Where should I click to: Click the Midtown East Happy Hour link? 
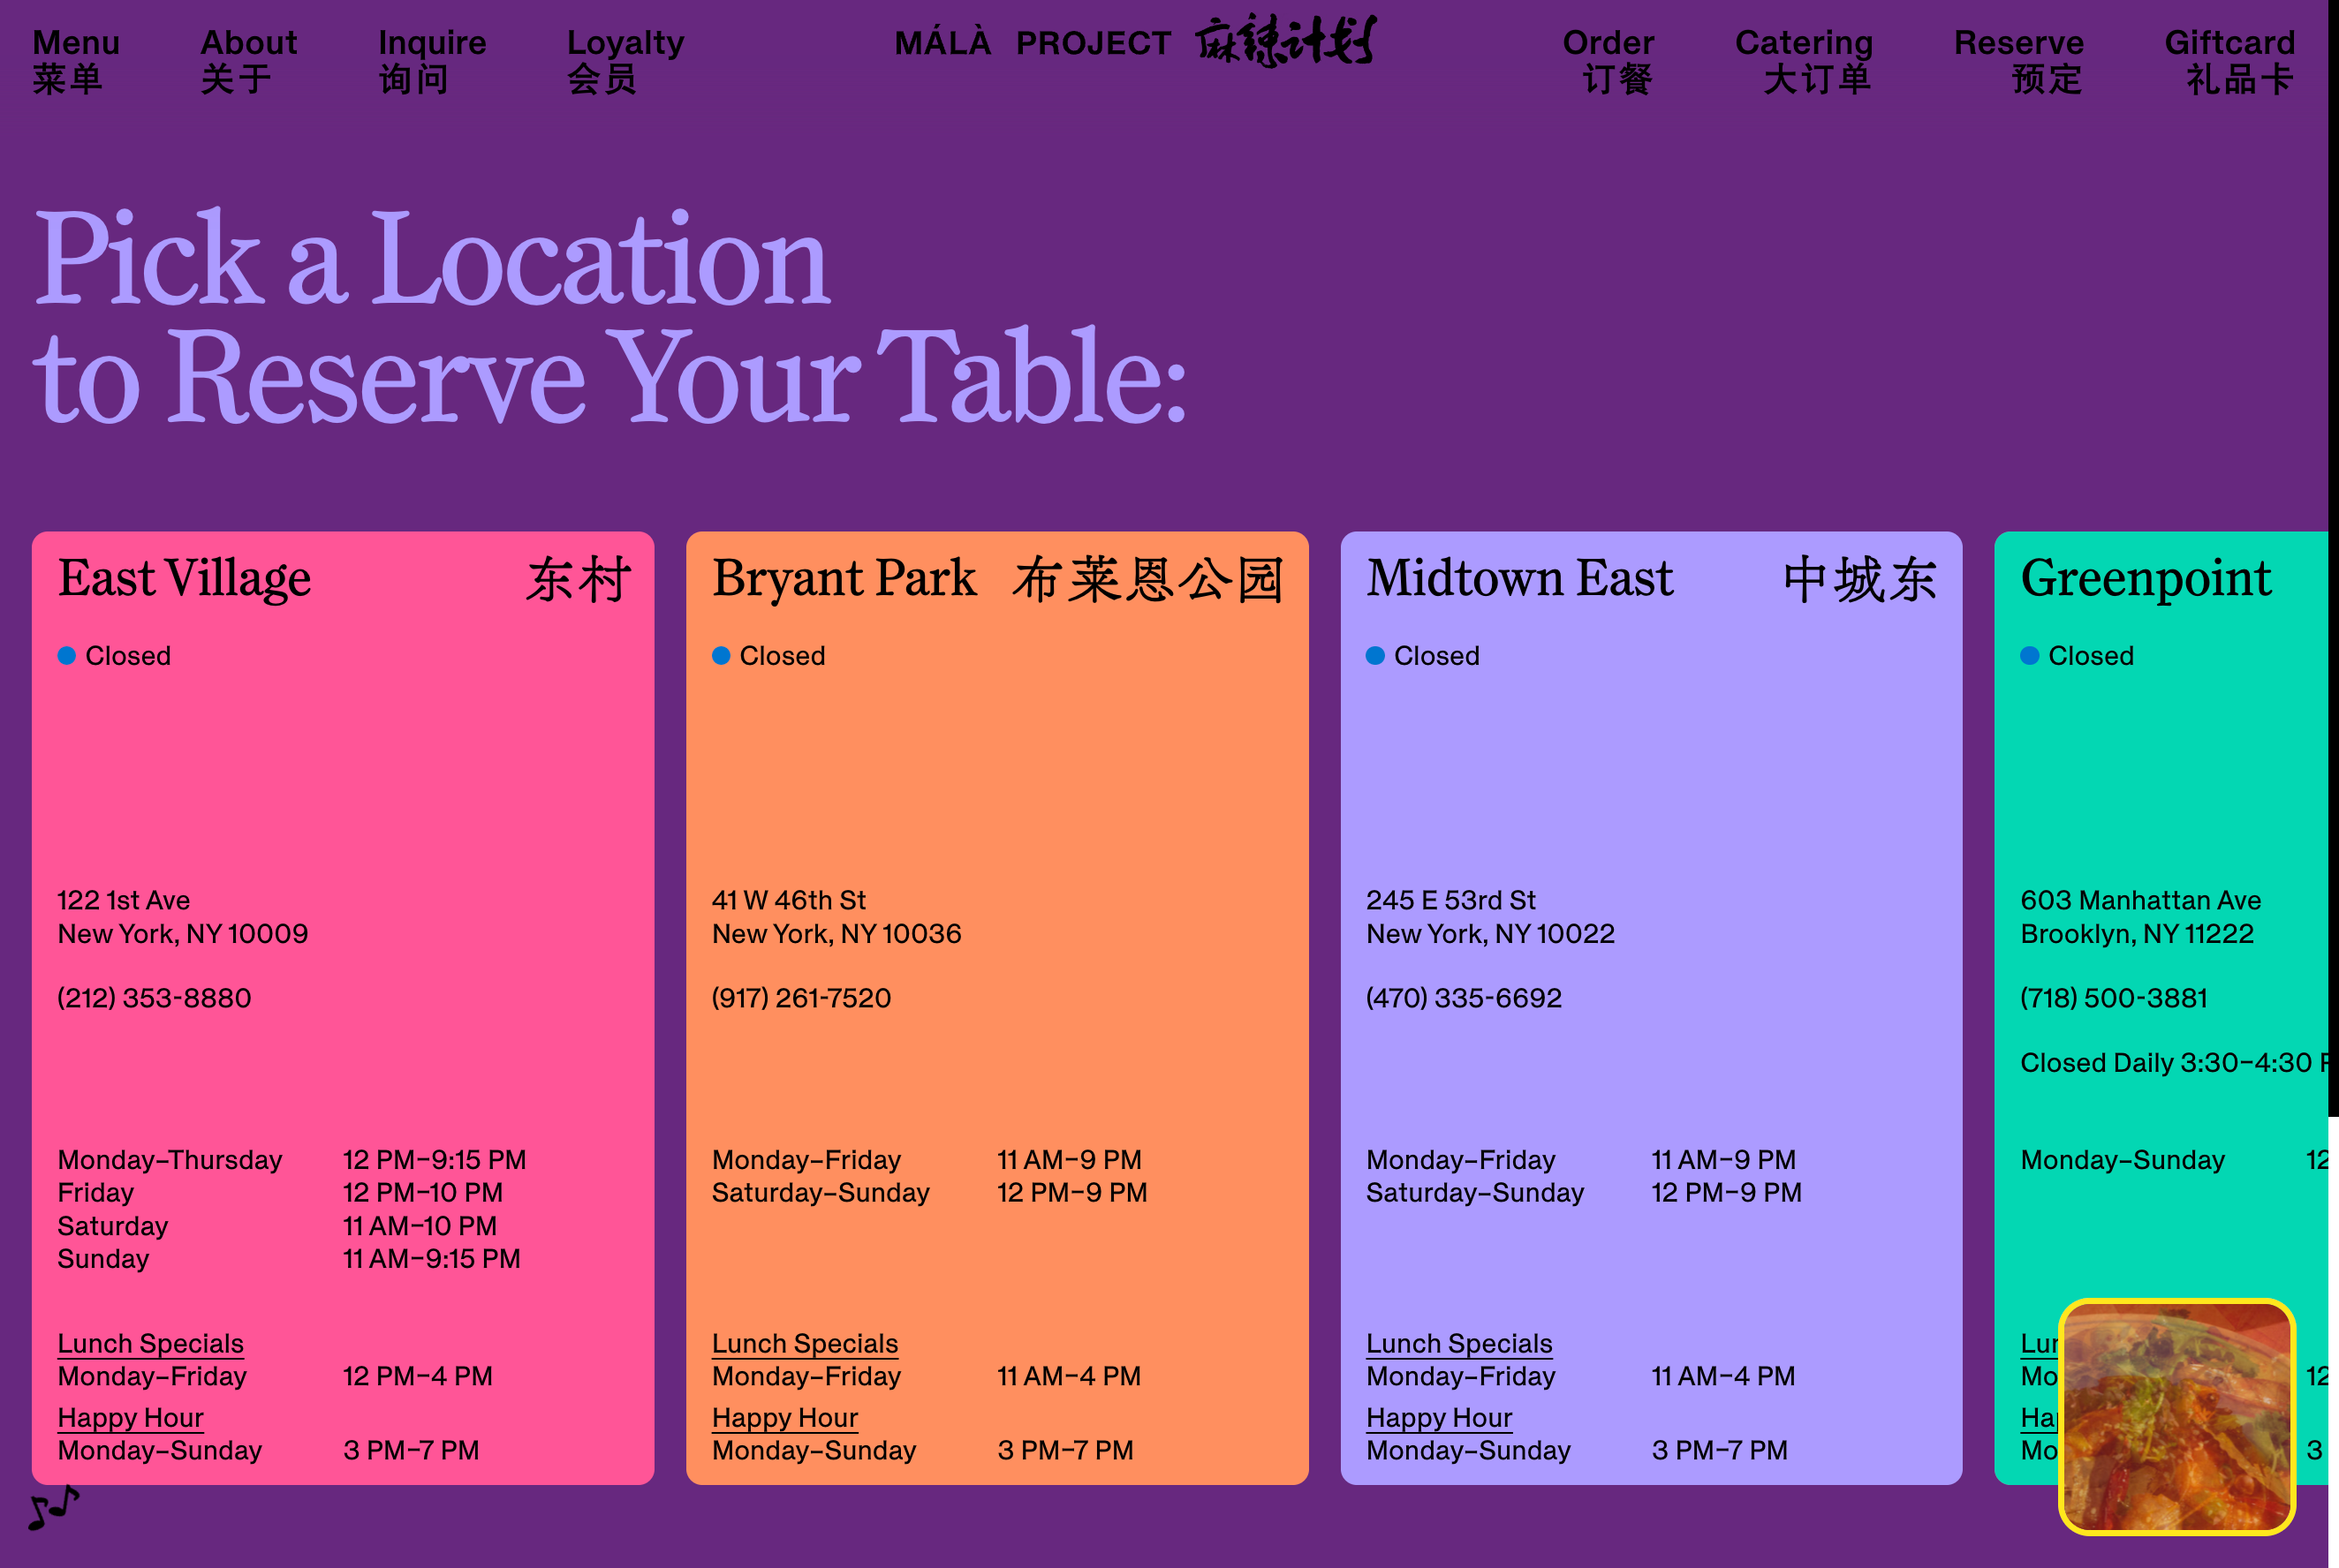1439,1417
